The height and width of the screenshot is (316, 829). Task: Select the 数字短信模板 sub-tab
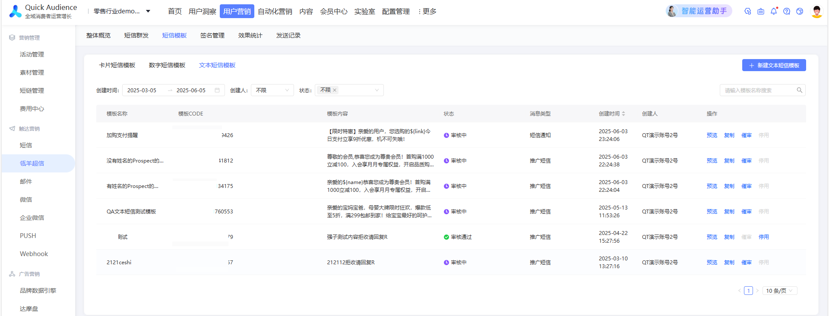click(167, 65)
